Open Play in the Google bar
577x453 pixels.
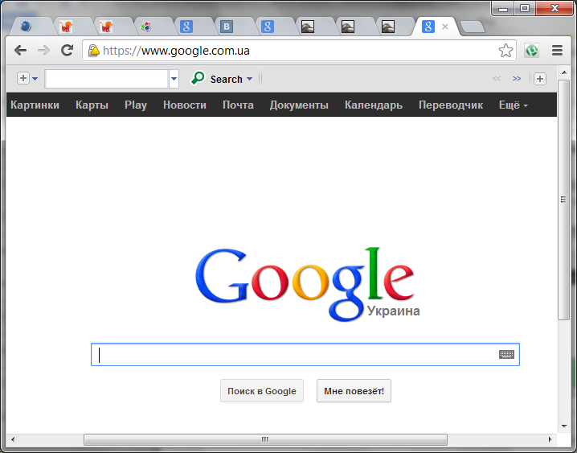pos(136,105)
